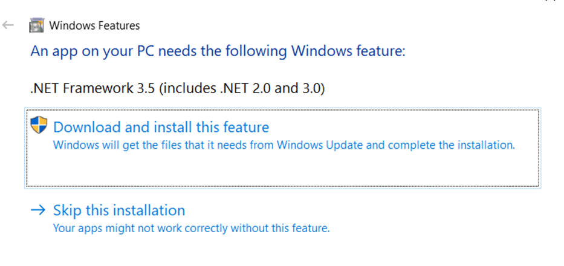The height and width of the screenshot is (266, 564).
Task: Click 'Windows will get the files' description
Action: (x=284, y=145)
